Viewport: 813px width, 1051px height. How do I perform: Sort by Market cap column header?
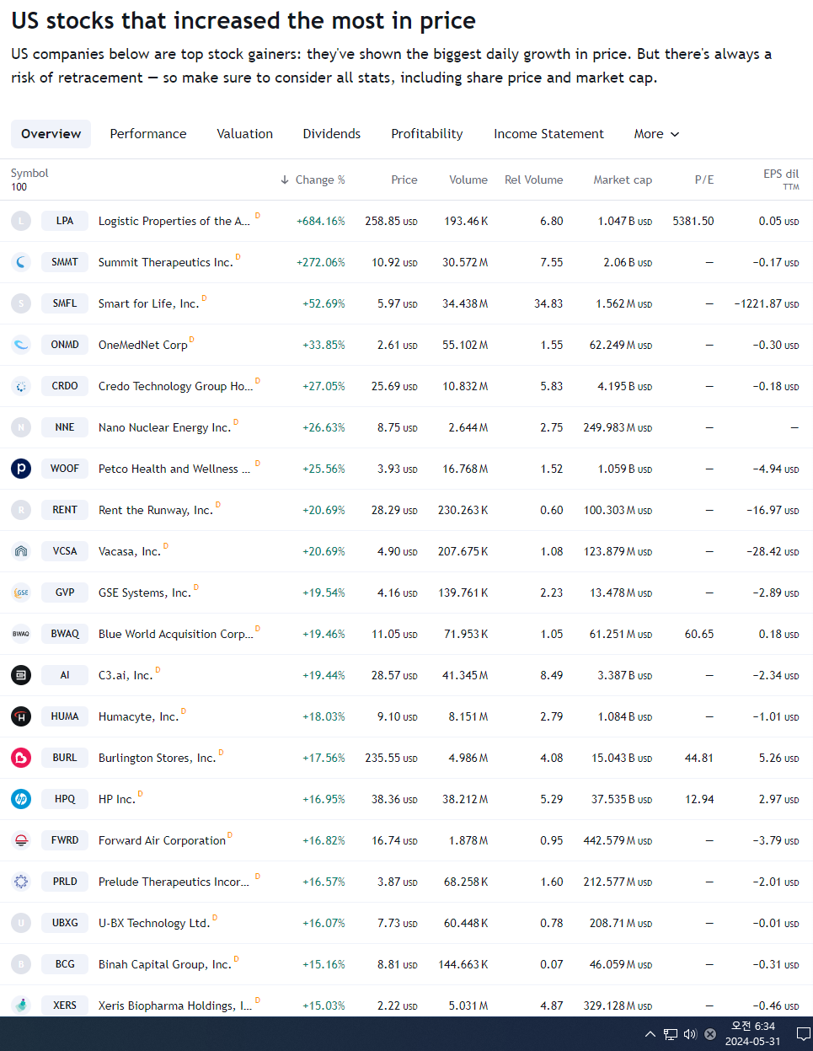point(623,180)
